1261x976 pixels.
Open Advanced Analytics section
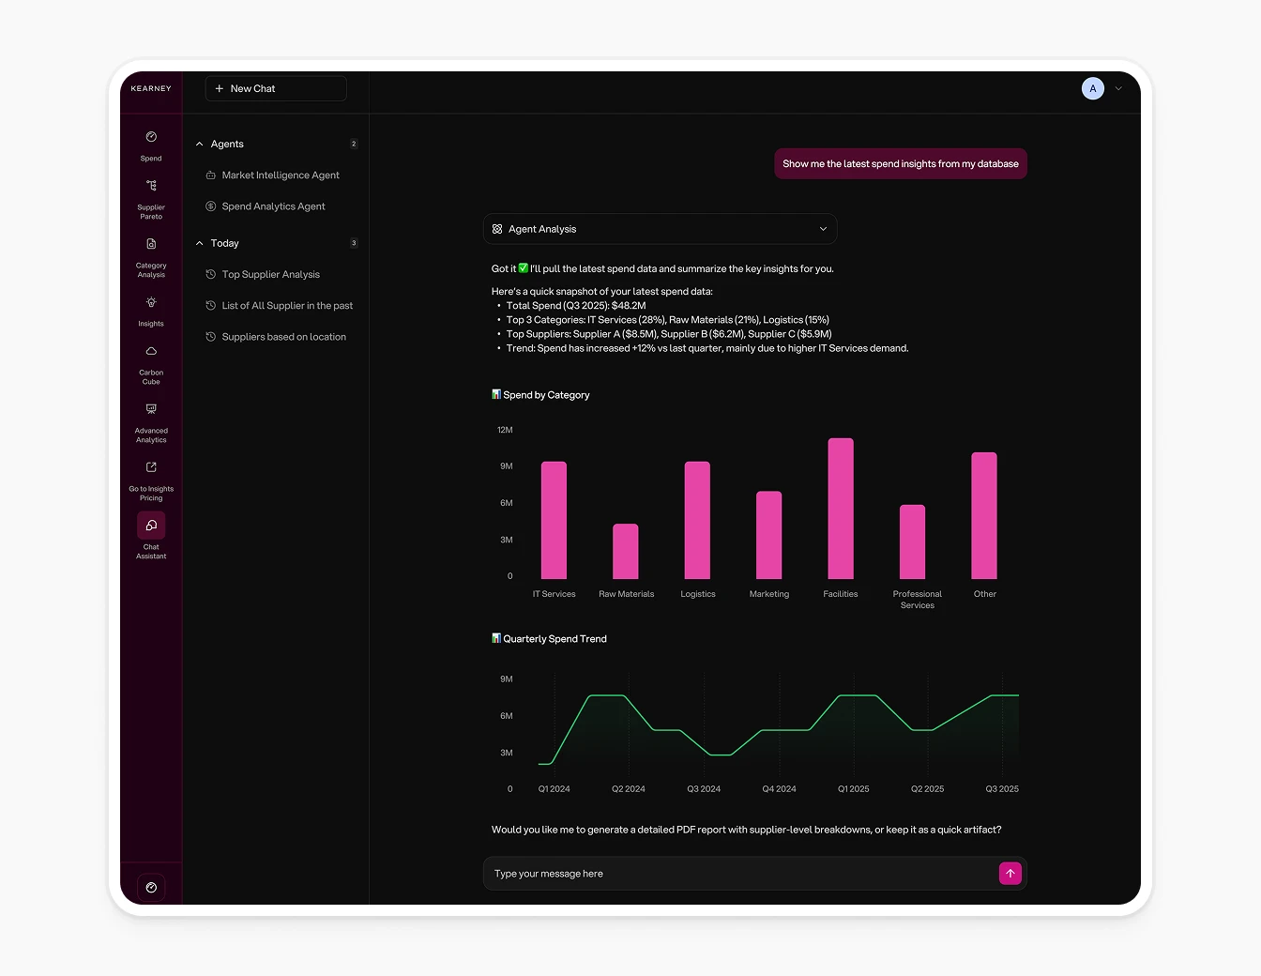pyautogui.click(x=151, y=410)
